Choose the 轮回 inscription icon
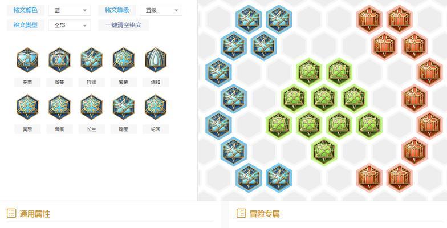Screen dimensions: 447x228 click(x=156, y=107)
